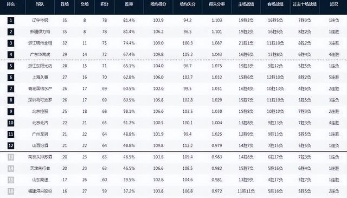Screen dimensions: 347x198
Task: Select the 主场战绩 column header
Action: tap(246, 4)
